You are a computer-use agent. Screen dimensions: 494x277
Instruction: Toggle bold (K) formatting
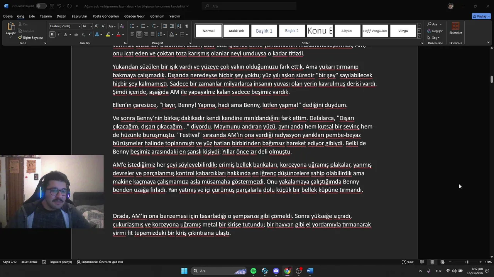[x=52, y=34]
